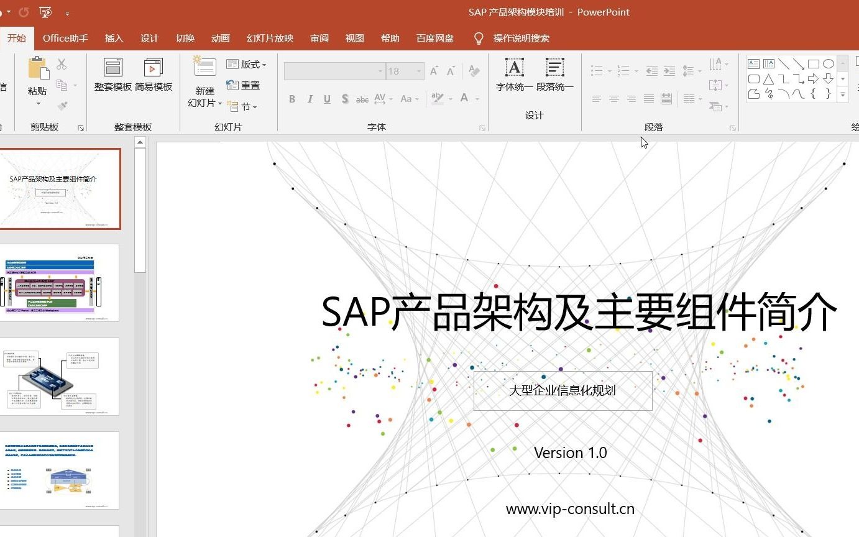This screenshot has height=537, width=859.
Task: Click the Copy icon in clipboard group
Action: [x=62, y=85]
